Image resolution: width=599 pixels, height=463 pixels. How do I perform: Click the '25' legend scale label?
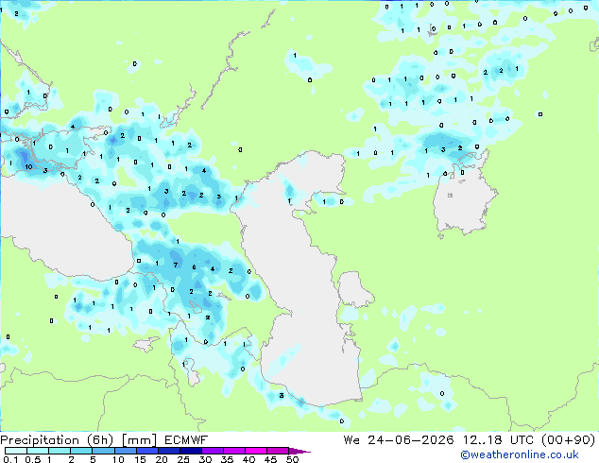[183, 459]
